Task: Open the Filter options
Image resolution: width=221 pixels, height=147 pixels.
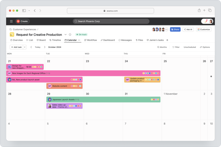Action: [x=176, y=47]
